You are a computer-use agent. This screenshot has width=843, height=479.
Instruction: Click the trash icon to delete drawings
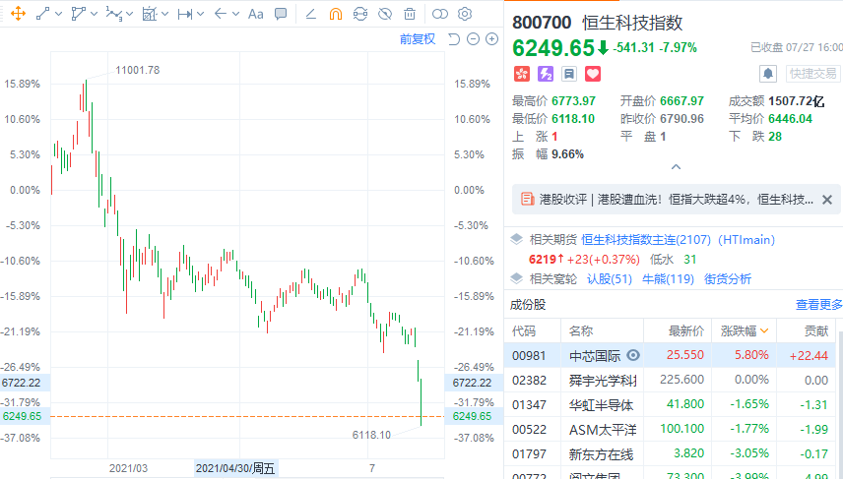[410, 14]
